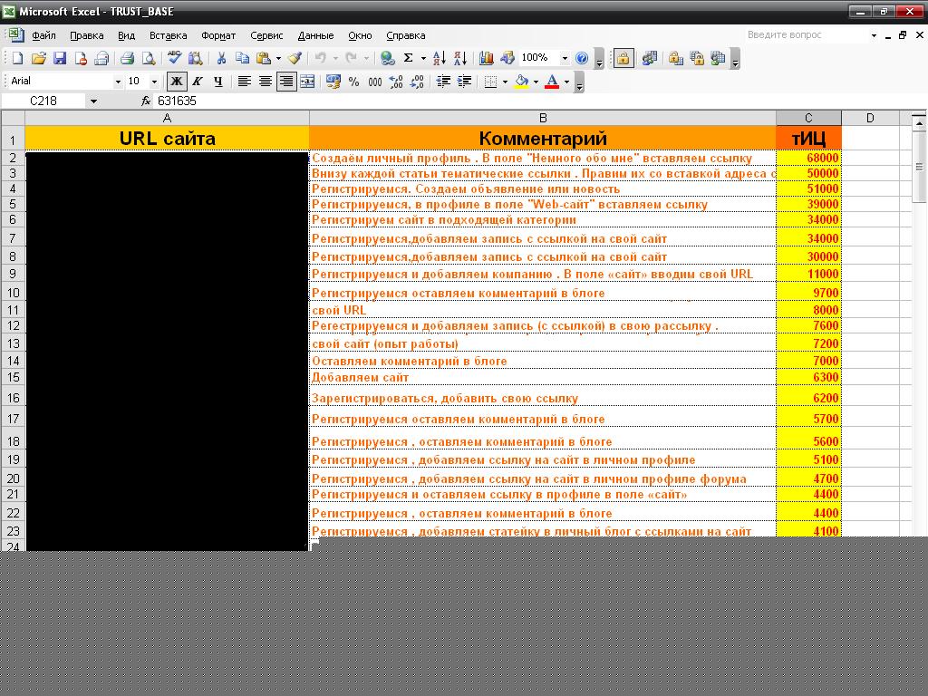
Task: Open the Файл menu
Action: pos(43,35)
